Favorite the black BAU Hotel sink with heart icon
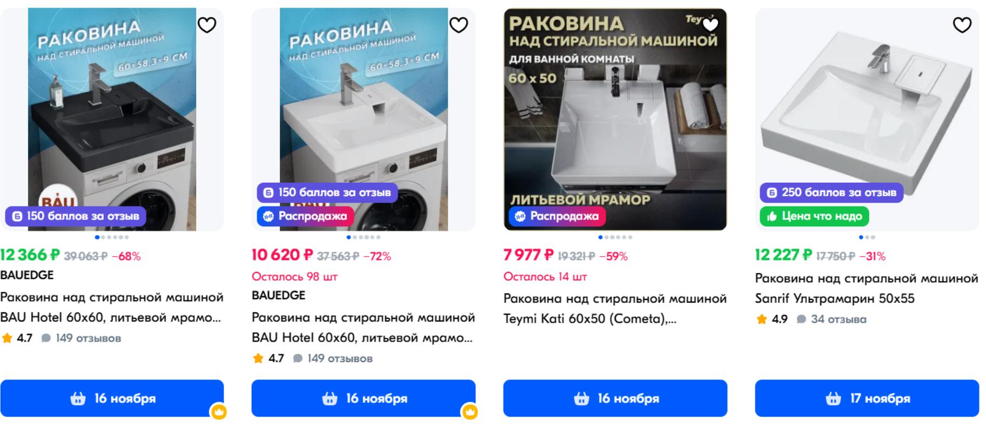986x428 pixels. tap(207, 25)
